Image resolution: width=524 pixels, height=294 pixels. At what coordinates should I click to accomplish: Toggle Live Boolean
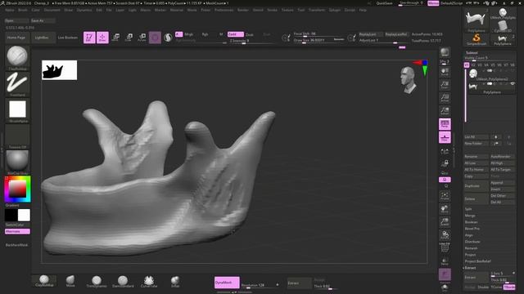click(67, 38)
